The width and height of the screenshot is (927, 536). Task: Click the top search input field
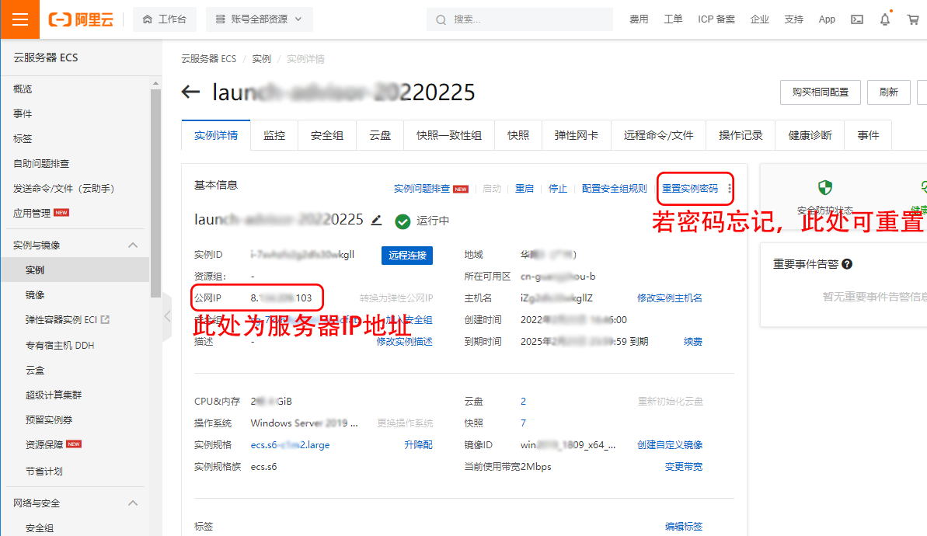pos(519,19)
